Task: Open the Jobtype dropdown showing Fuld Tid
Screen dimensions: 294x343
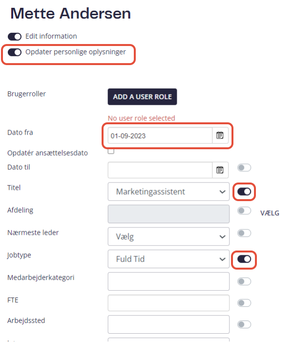Action: click(168, 259)
